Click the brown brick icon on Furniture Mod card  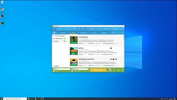111,59
